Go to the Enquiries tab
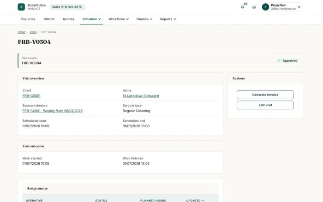This screenshot has width=323, height=202. tap(28, 19)
